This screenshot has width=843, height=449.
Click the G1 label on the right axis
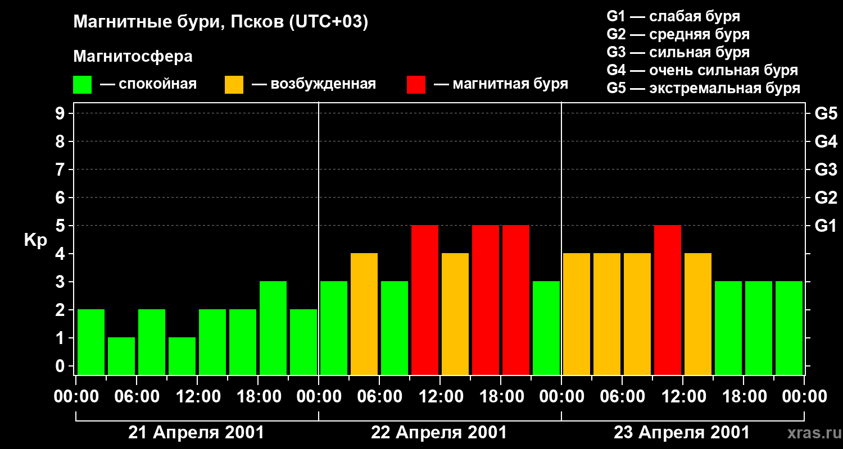(826, 226)
